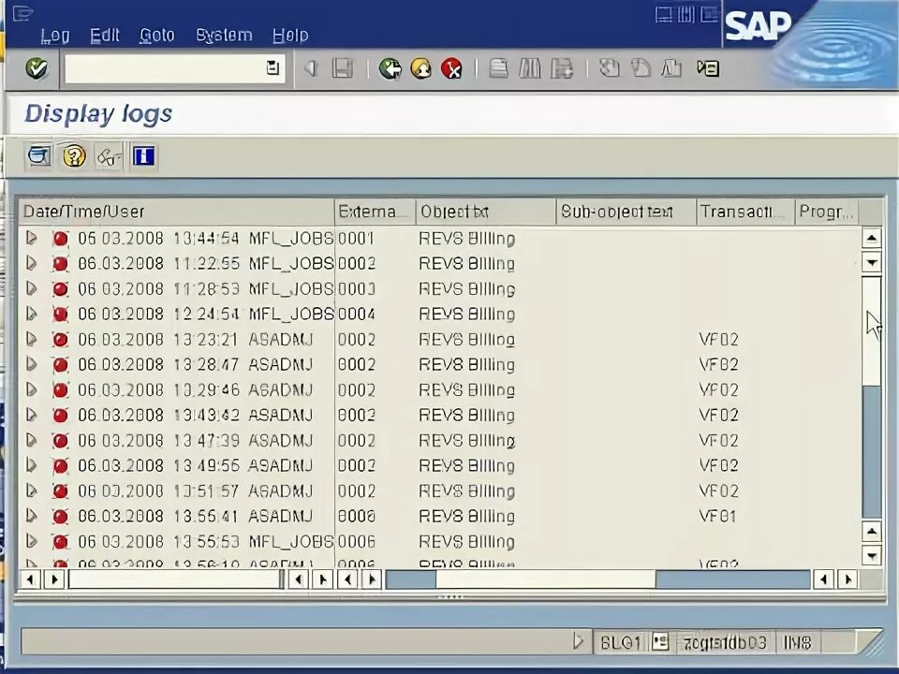
Task: Click bottom-most vertical scroll down arrow
Action: pyautogui.click(x=872, y=555)
